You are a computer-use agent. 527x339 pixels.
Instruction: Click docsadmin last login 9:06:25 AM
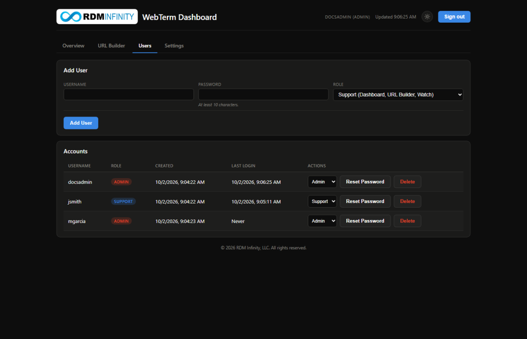pos(256,182)
